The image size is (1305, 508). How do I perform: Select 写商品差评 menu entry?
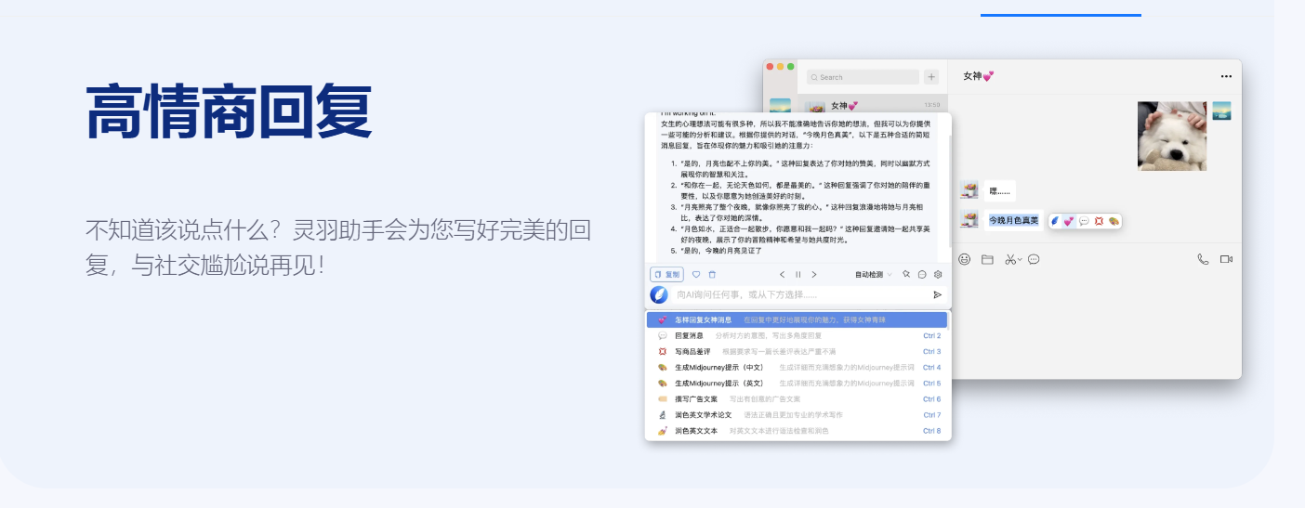point(797,351)
